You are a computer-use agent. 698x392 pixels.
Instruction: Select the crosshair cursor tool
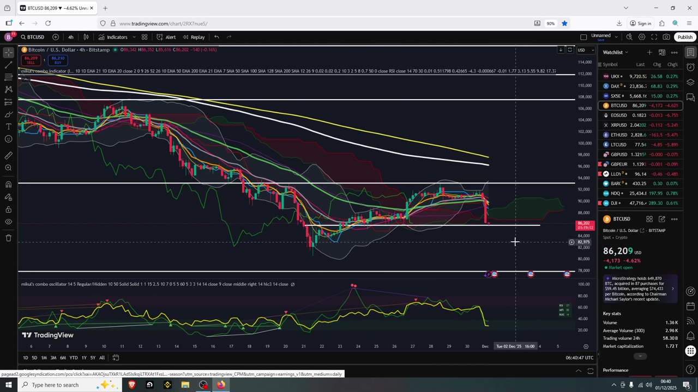9,52
